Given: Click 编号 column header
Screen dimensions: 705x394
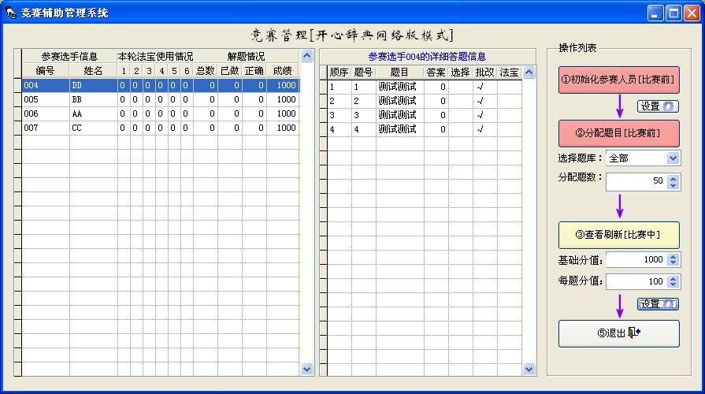Looking at the screenshot, I should (46, 71).
